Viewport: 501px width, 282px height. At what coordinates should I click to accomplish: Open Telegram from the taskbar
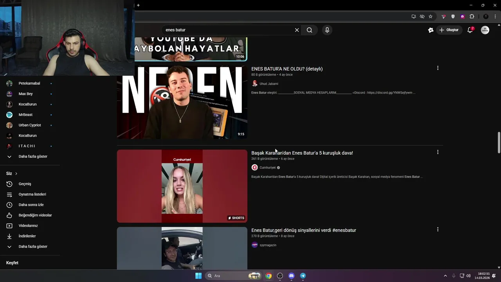[x=303, y=276]
